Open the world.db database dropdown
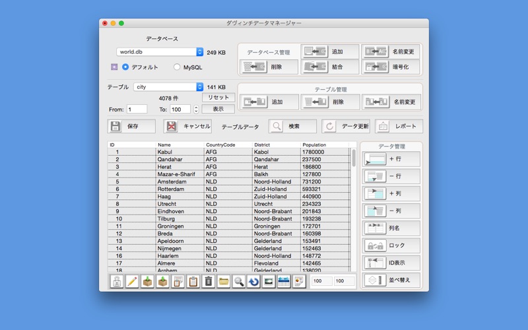 (160, 52)
